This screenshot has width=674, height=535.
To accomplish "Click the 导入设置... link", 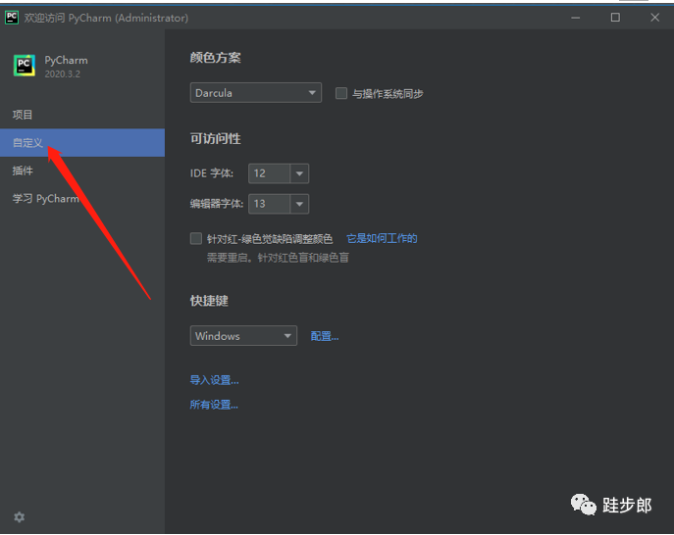I will tap(214, 380).
